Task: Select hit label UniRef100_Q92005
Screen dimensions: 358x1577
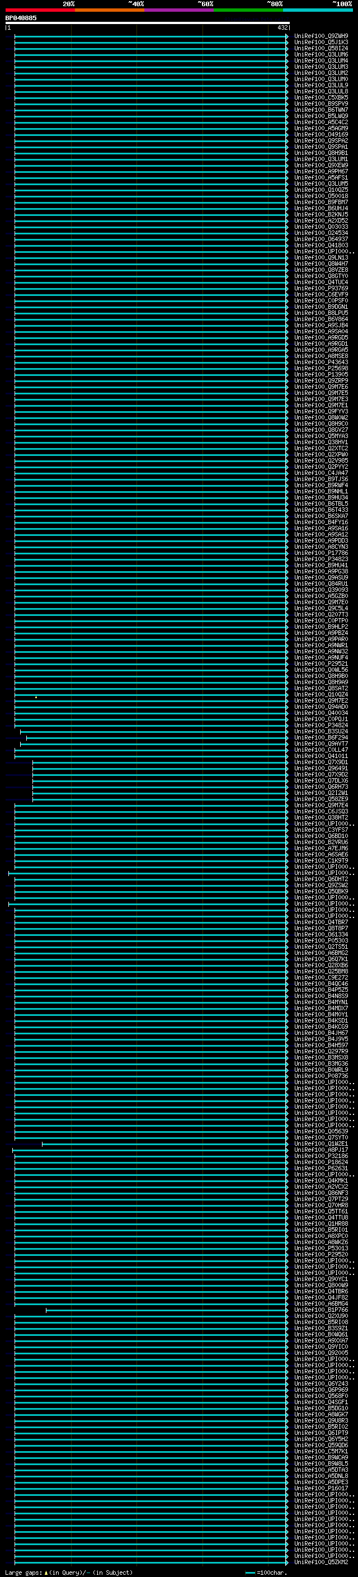Action: (x=321, y=1352)
